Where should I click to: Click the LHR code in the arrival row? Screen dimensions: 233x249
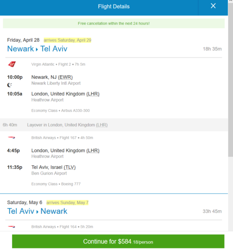93,94
